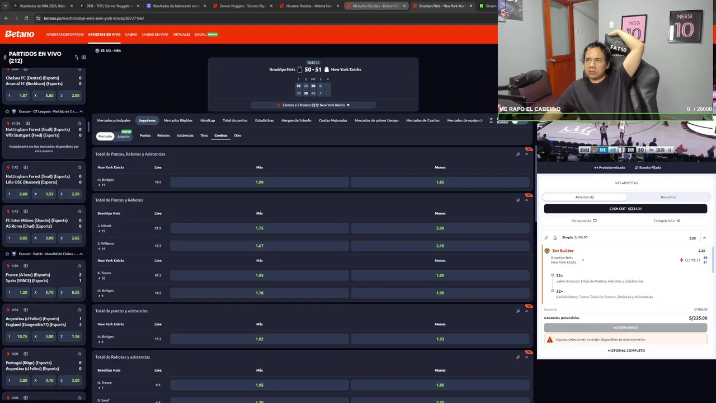Pin the Total de Rebotes y asistencias market
The image size is (716, 403).
click(518, 357)
